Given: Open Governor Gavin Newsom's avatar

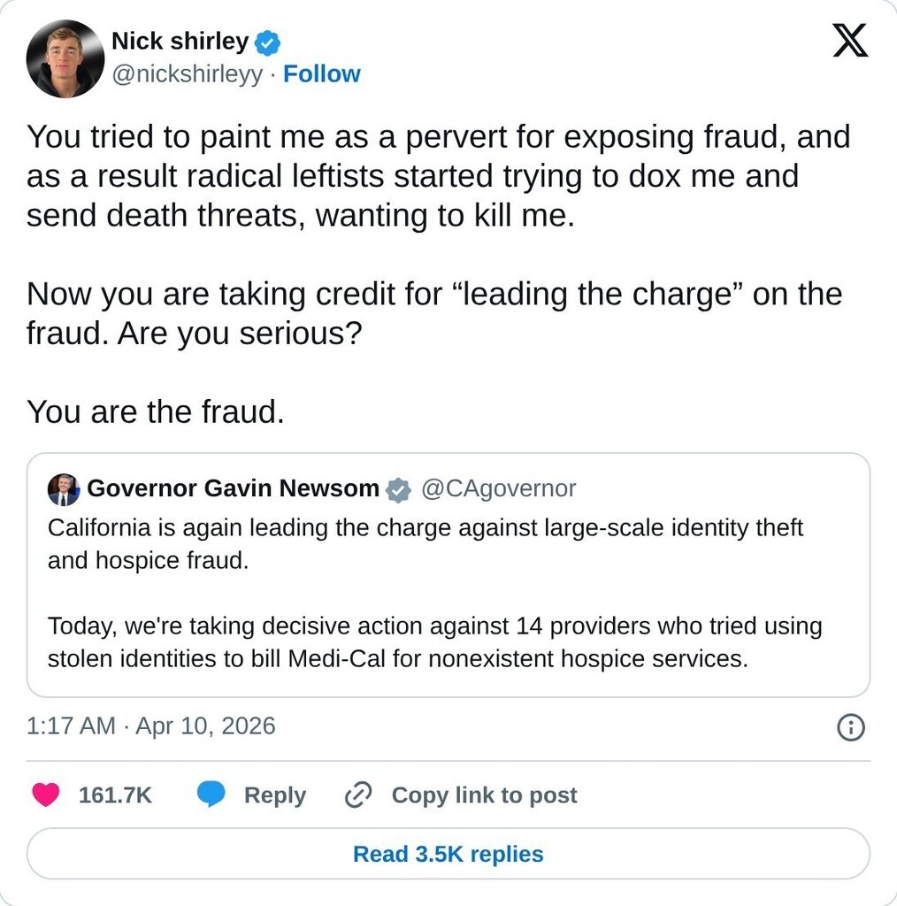Looking at the screenshot, I should pos(64,489).
